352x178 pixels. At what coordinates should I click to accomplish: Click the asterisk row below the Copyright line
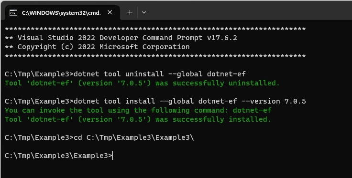click(x=155, y=56)
